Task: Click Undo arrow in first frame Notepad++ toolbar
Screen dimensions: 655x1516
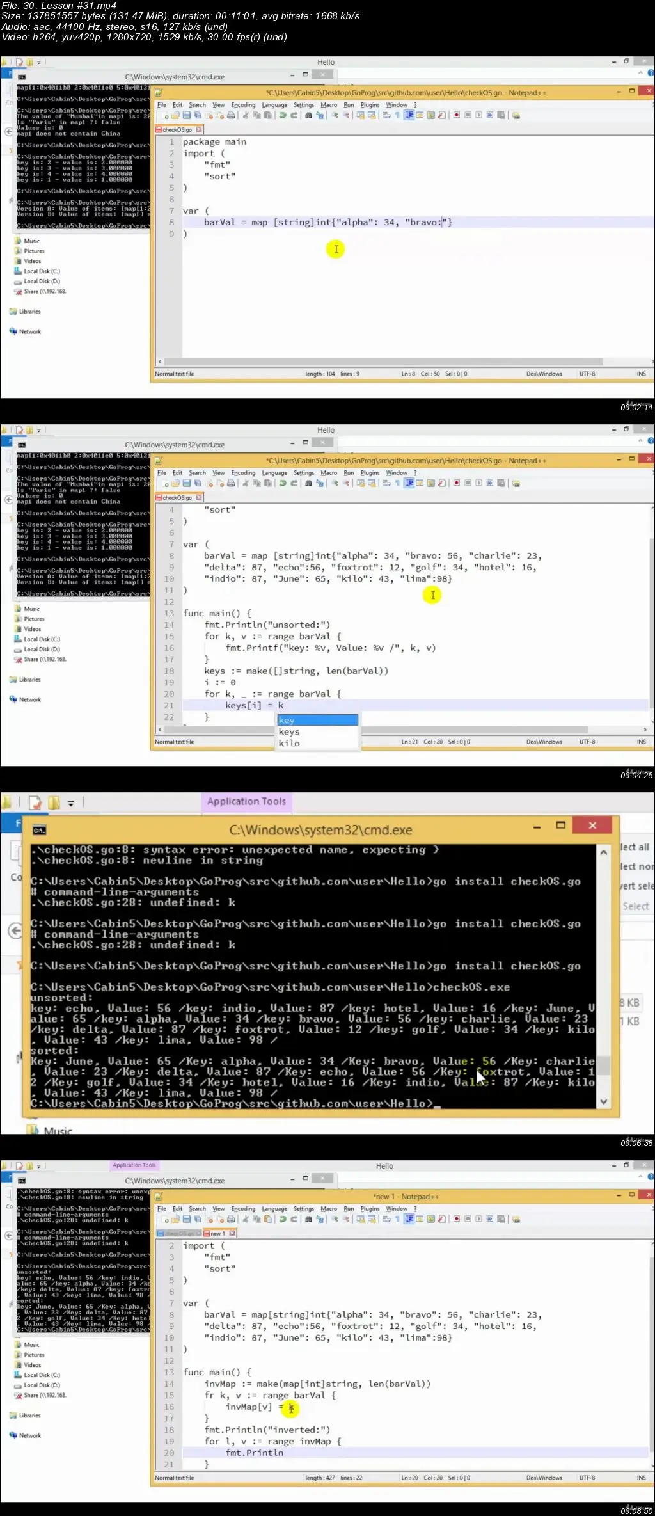Action: tap(283, 115)
